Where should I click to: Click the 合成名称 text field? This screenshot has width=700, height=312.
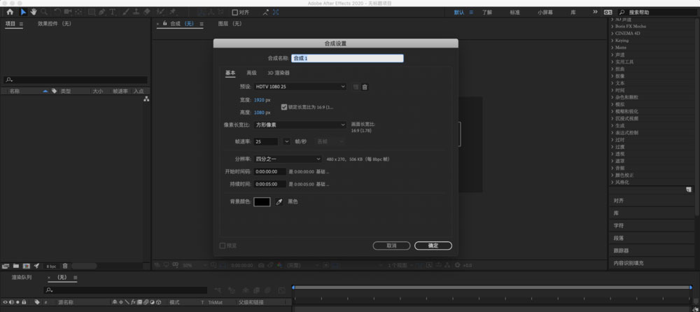[347, 58]
